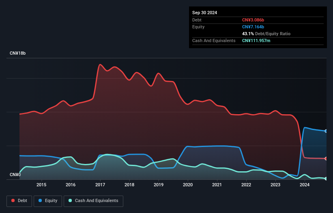
Task: Toggle Cash And Equivalents legend button
Action: (93, 201)
